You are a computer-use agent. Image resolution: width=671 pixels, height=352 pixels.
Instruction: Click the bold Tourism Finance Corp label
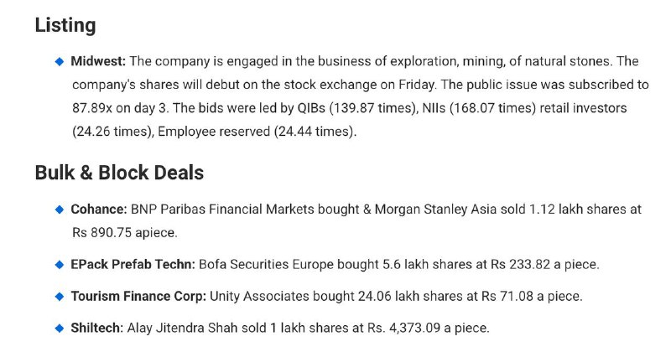[138, 297]
